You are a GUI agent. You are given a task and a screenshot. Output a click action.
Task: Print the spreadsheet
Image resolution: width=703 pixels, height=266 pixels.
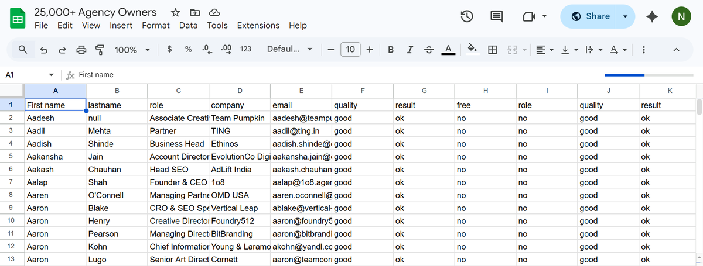point(81,50)
